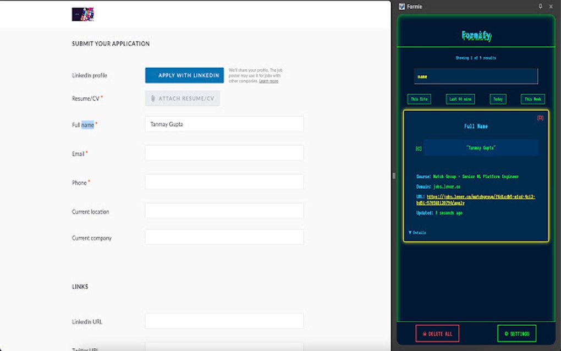Click the 'LINKS' section heading

pyautogui.click(x=80, y=287)
